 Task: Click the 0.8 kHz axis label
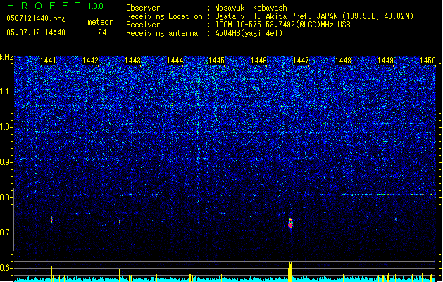(x=6, y=197)
